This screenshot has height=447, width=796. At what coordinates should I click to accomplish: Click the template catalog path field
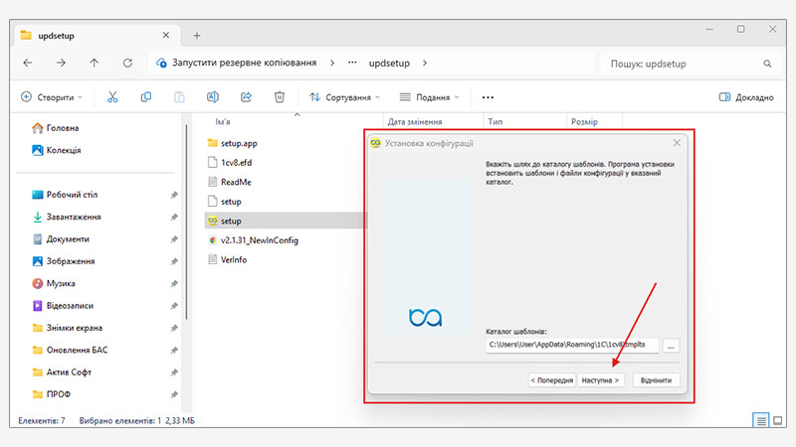pyautogui.click(x=572, y=346)
